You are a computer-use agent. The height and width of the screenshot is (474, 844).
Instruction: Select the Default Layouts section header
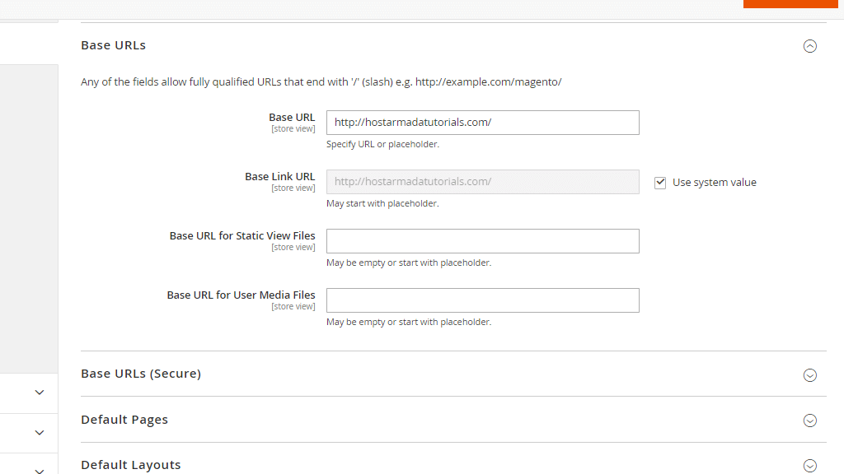coord(130,464)
